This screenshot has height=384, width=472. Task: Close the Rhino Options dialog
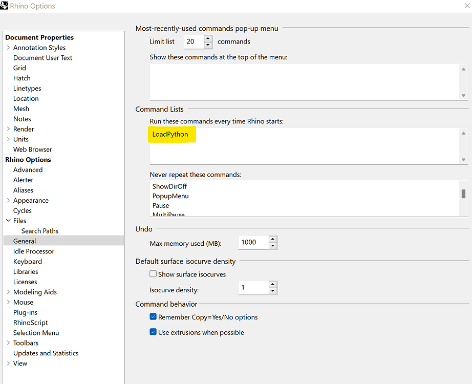click(x=465, y=6)
